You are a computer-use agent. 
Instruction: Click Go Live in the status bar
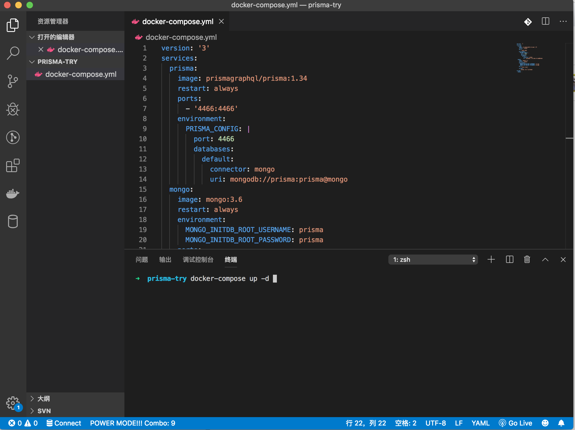[x=516, y=423]
